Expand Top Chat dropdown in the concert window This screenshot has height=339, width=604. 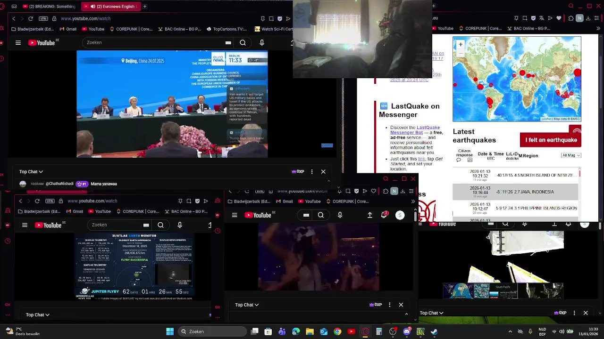(x=247, y=305)
